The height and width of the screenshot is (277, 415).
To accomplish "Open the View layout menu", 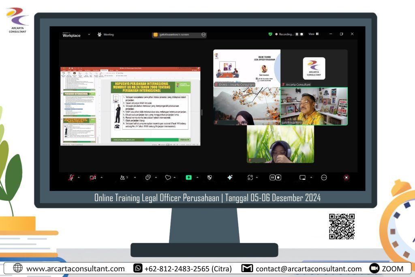I will 313,34.
